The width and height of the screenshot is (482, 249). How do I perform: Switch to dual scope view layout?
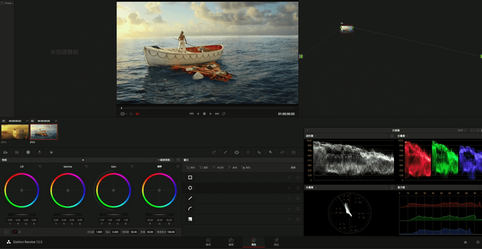click(478, 130)
